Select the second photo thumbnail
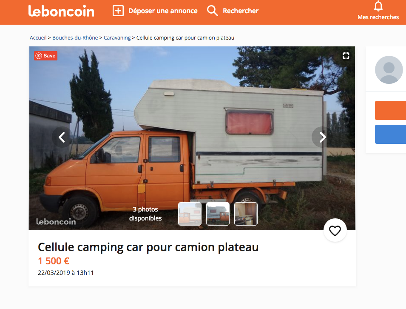The height and width of the screenshot is (309, 406). click(x=218, y=214)
